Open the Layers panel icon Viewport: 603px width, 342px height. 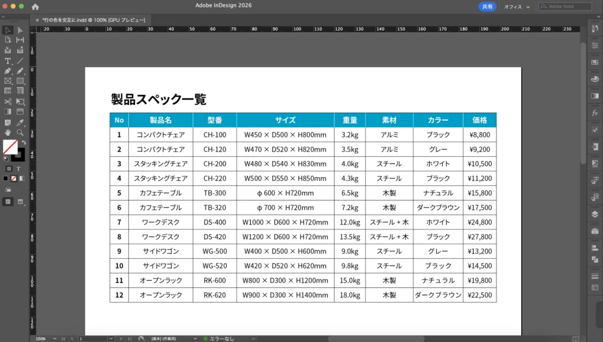[x=594, y=214]
